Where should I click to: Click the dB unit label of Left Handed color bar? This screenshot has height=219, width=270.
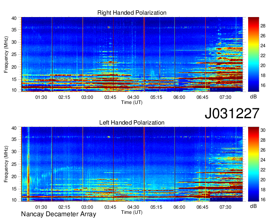[253, 206]
